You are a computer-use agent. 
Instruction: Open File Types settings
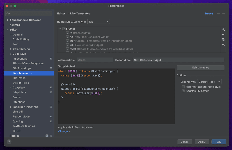coord(19,78)
